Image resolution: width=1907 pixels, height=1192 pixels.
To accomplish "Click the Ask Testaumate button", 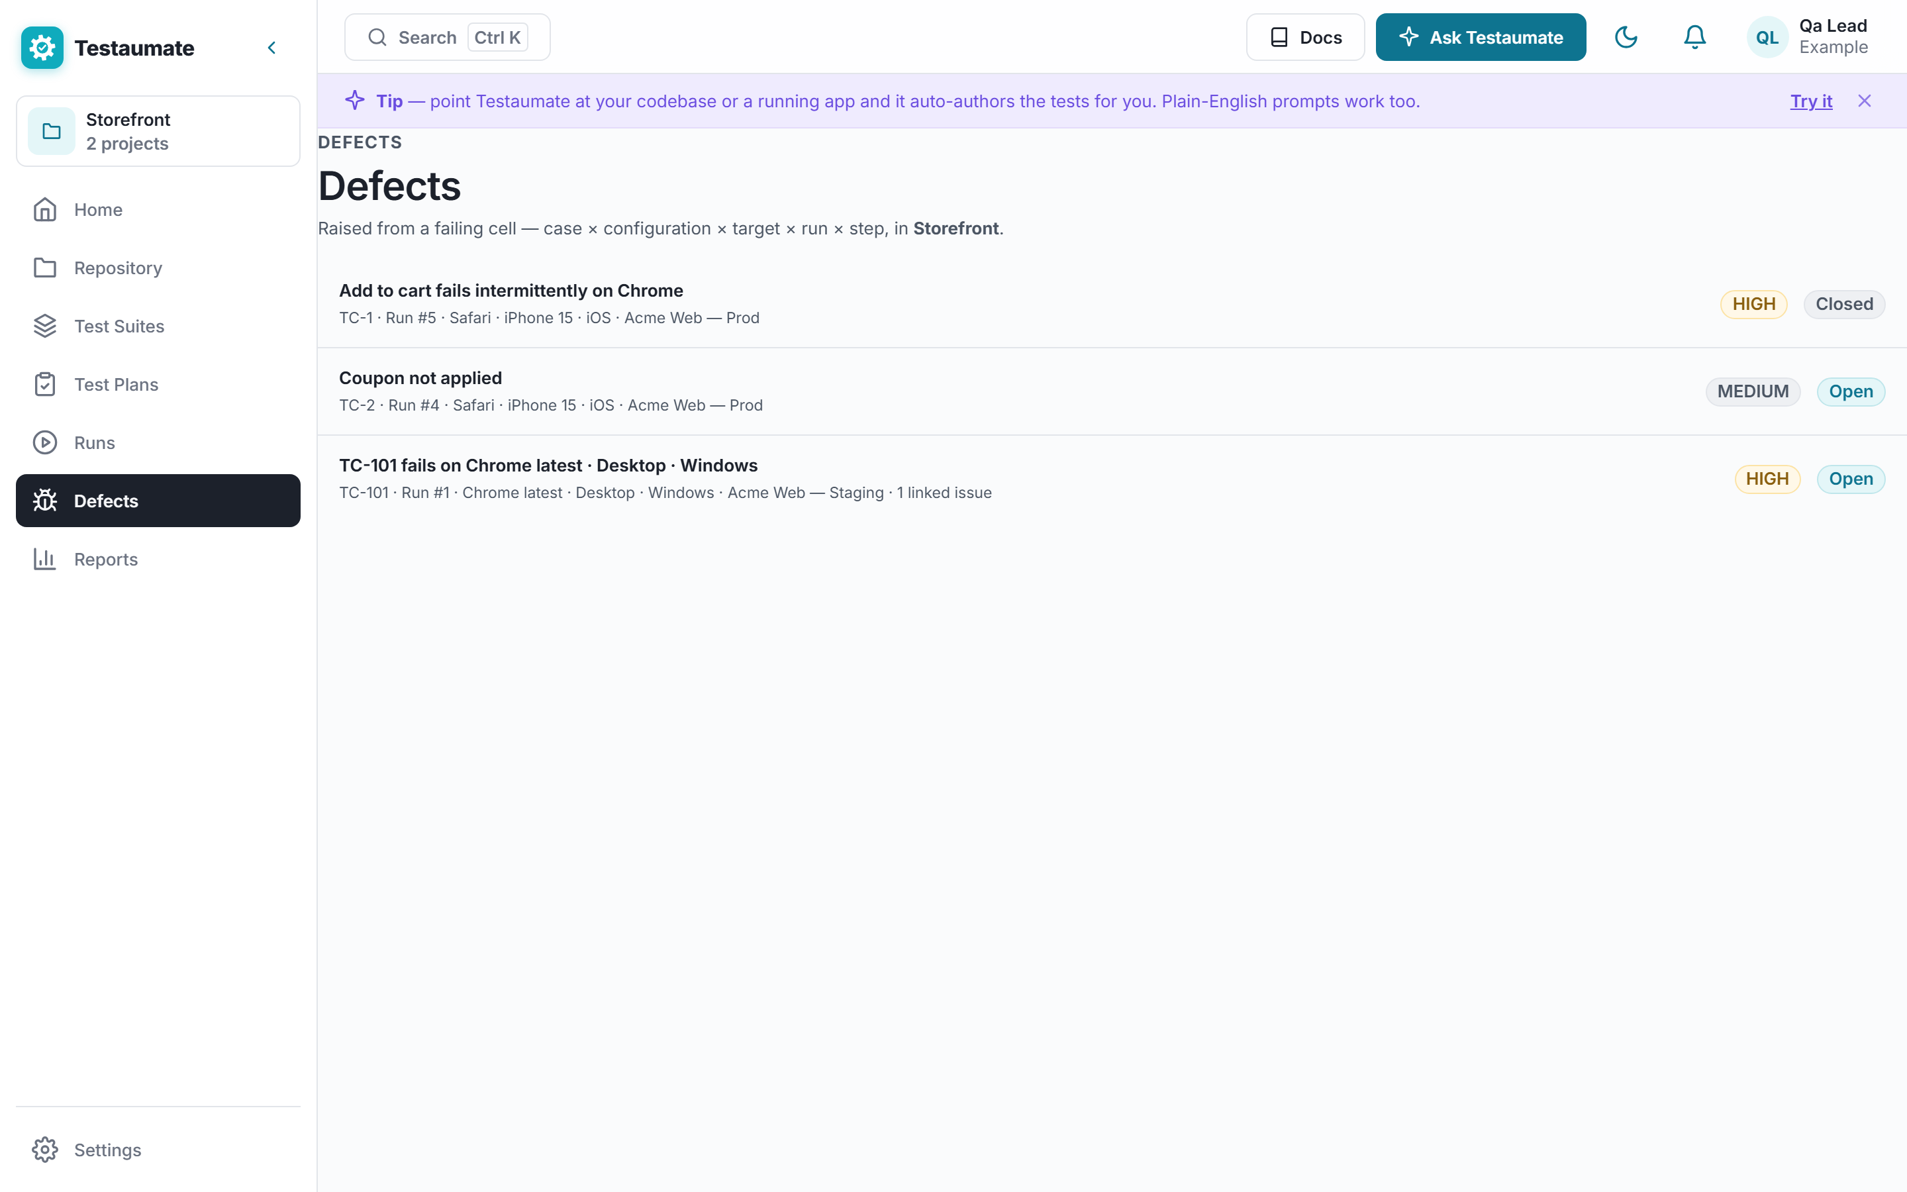I will point(1480,37).
